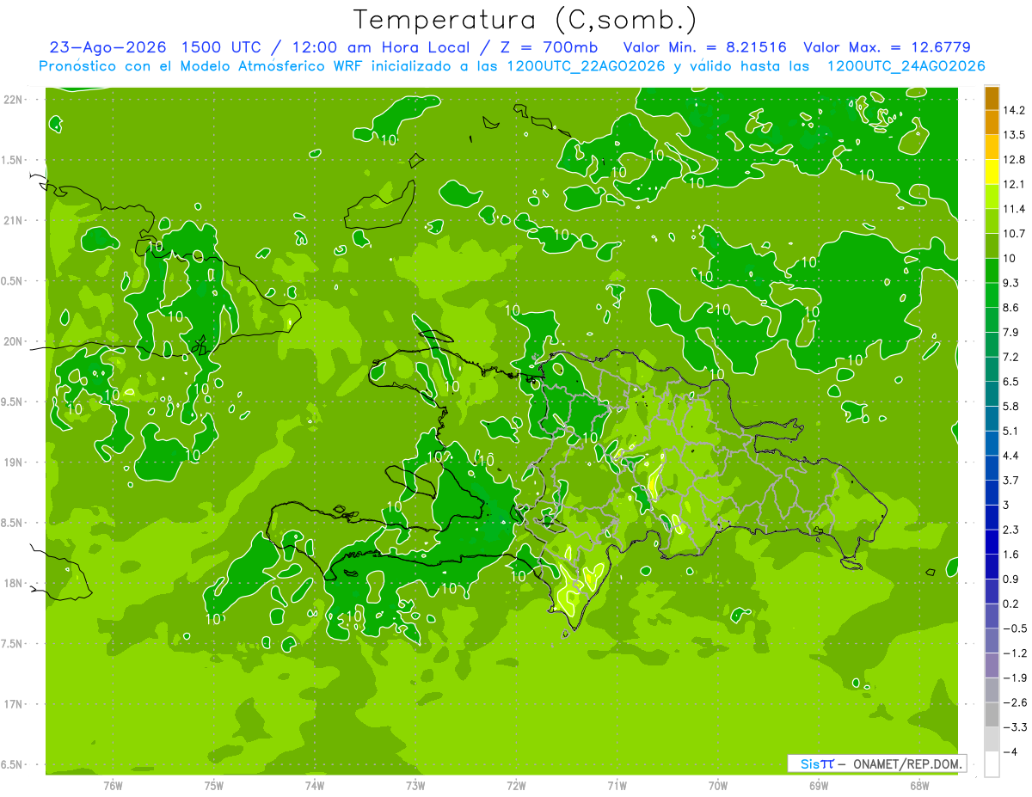Click the "20N" latitude axis label

click(x=14, y=341)
